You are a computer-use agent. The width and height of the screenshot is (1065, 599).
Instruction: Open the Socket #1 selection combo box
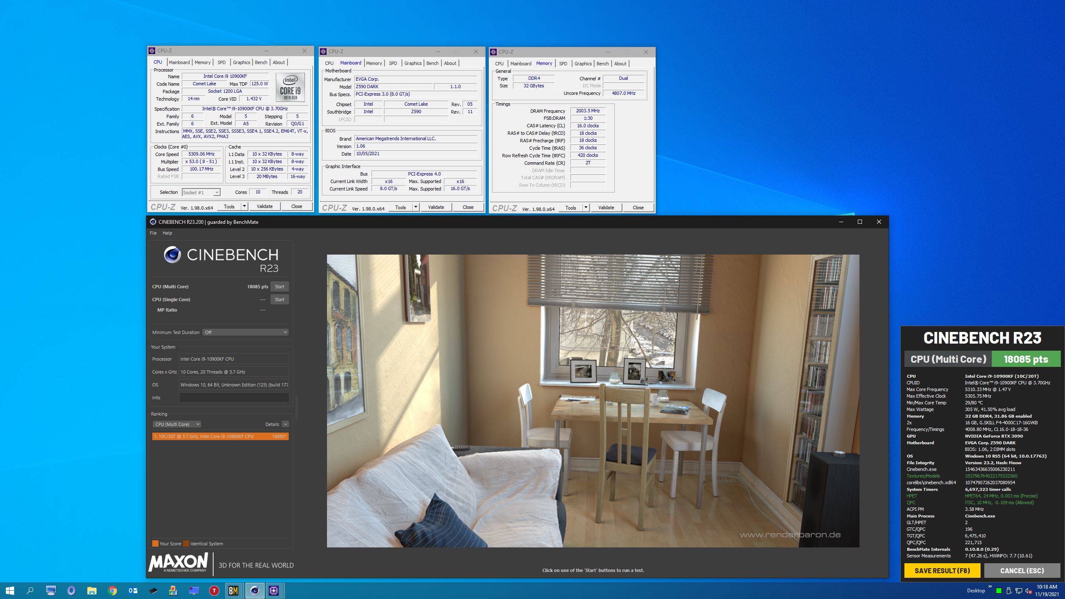click(x=201, y=192)
